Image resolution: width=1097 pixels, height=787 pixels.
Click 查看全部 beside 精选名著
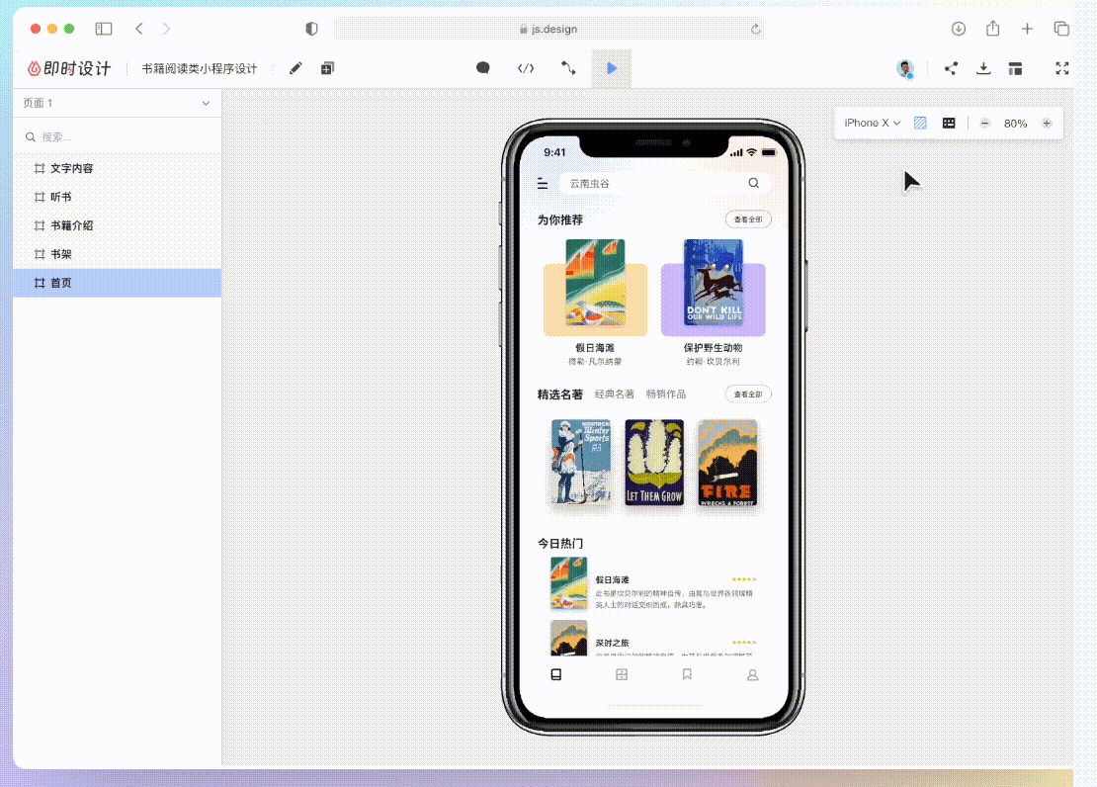click(748, 394)
